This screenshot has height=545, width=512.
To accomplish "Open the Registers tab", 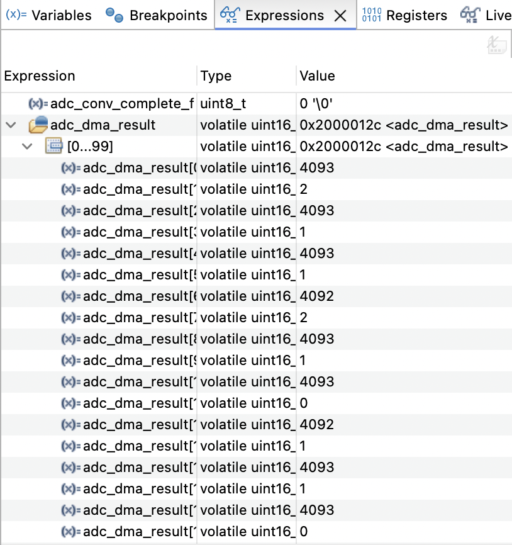I will pyautogui.click(x=416, y=15).
